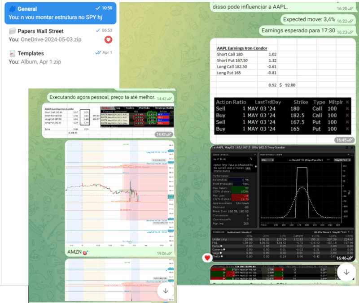Screen dimensions: 359x303
Task: Open the Papers Wall Street chat
Action: click(x=61, y=35)
